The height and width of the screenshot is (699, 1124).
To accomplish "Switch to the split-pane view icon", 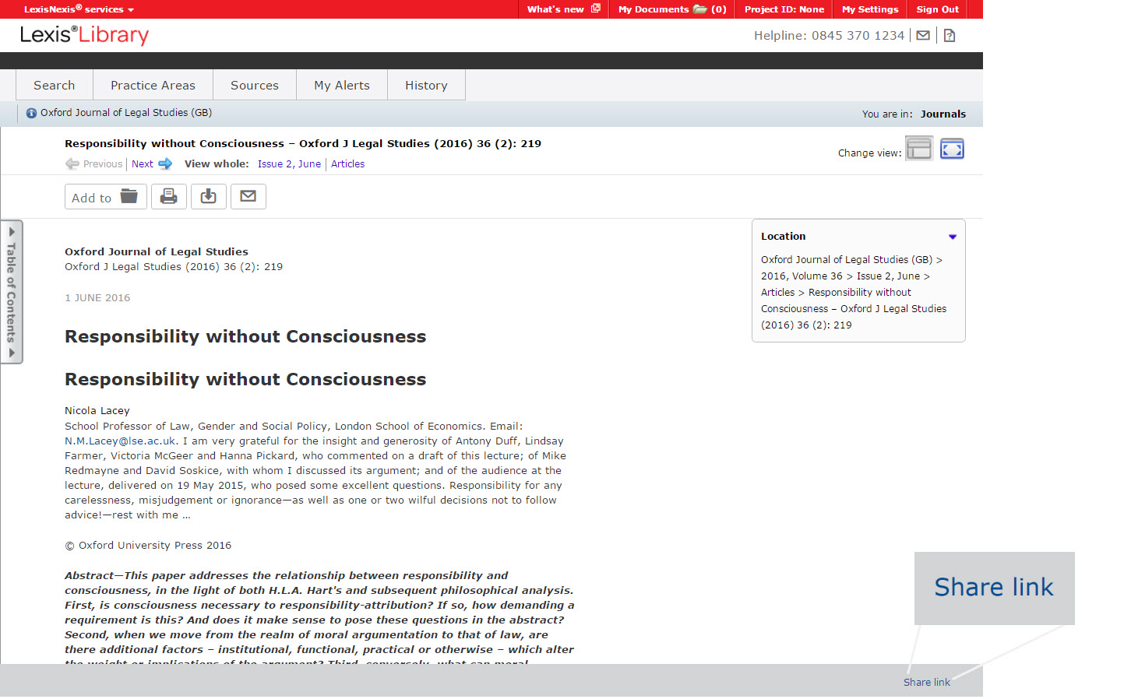I will [919, 149].
